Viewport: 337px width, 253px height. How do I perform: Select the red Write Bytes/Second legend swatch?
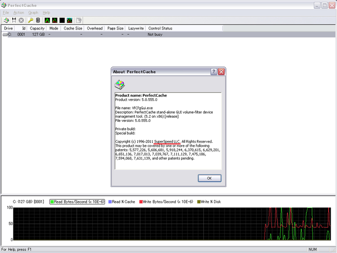(x=141, y=202)
